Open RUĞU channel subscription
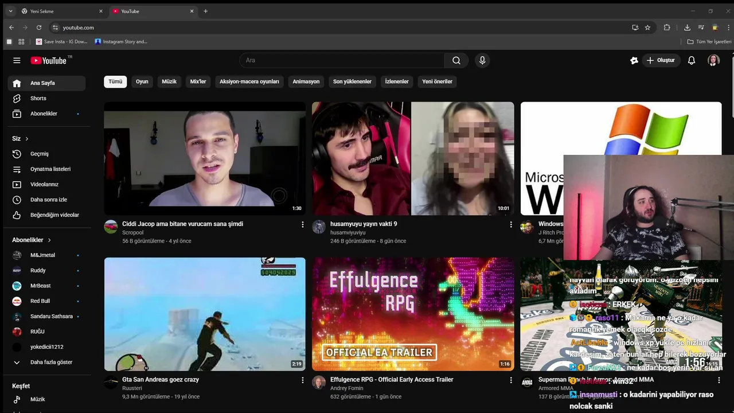 click(x=46, y=332)
